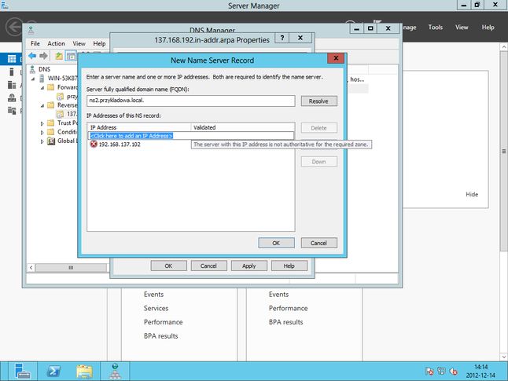Click the blue Back arrow in DNS Manager toolbar
Screen dimensions: 508x381
tap(32, 56)
